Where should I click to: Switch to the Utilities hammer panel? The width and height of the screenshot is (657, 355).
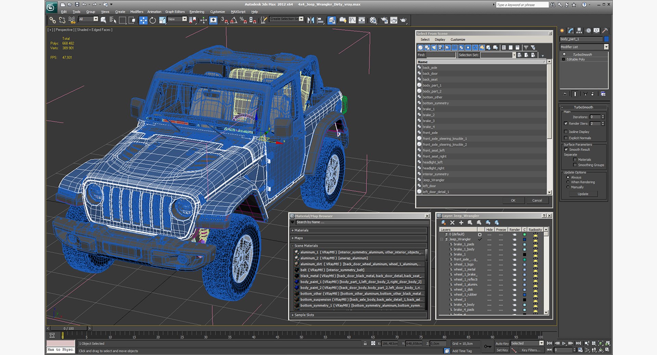(x=605, y=30)
